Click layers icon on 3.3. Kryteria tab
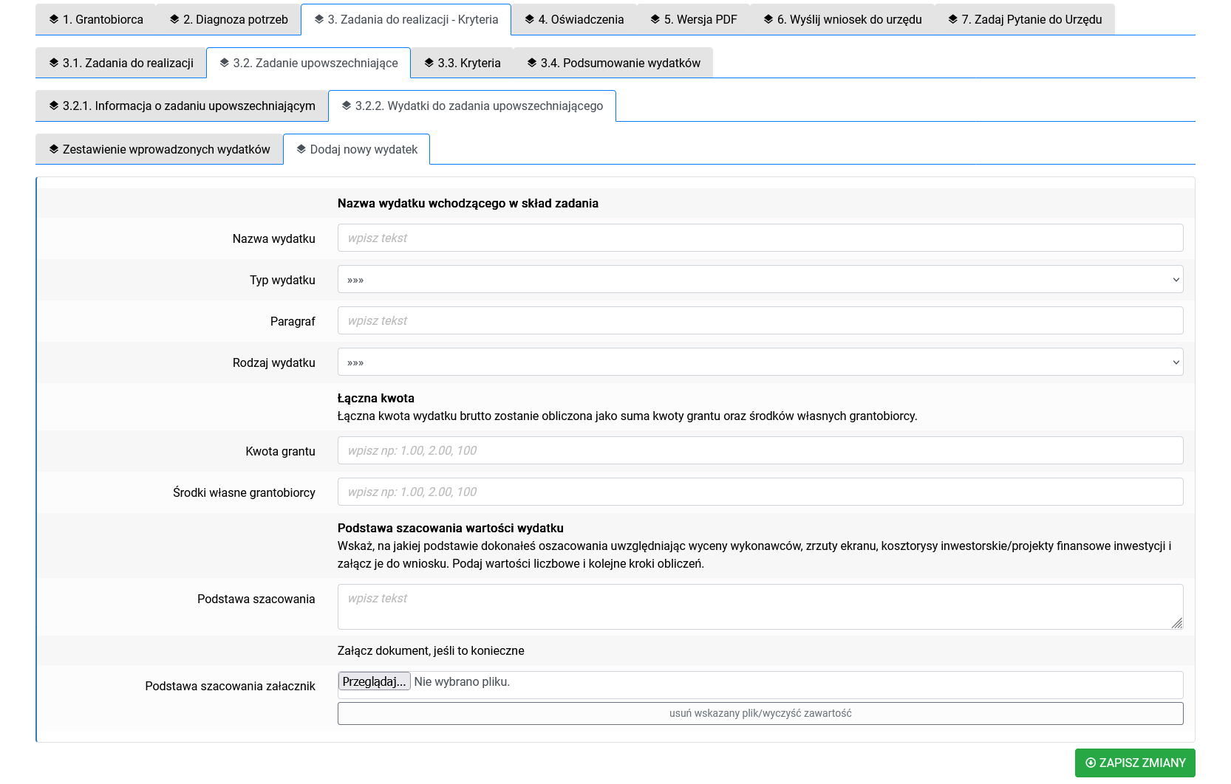 [429, 63]
